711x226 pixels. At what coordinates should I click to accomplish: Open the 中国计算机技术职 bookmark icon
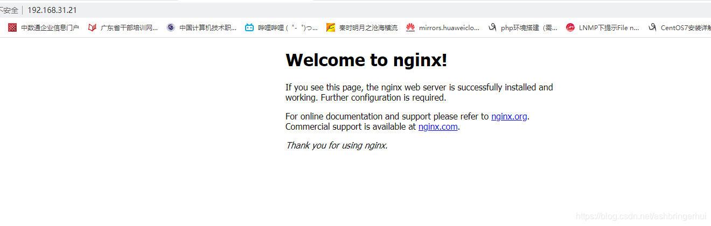(171, 27)
